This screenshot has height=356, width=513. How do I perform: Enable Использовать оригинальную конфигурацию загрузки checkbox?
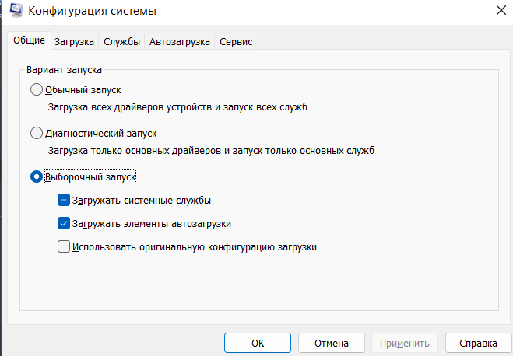pos(65,247)
